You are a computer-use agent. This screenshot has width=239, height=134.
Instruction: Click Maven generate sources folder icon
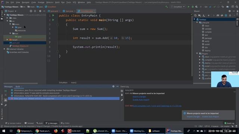coord(199,15)
